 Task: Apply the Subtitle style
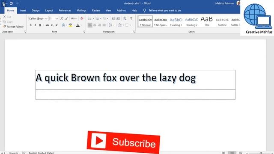[222, 21]
